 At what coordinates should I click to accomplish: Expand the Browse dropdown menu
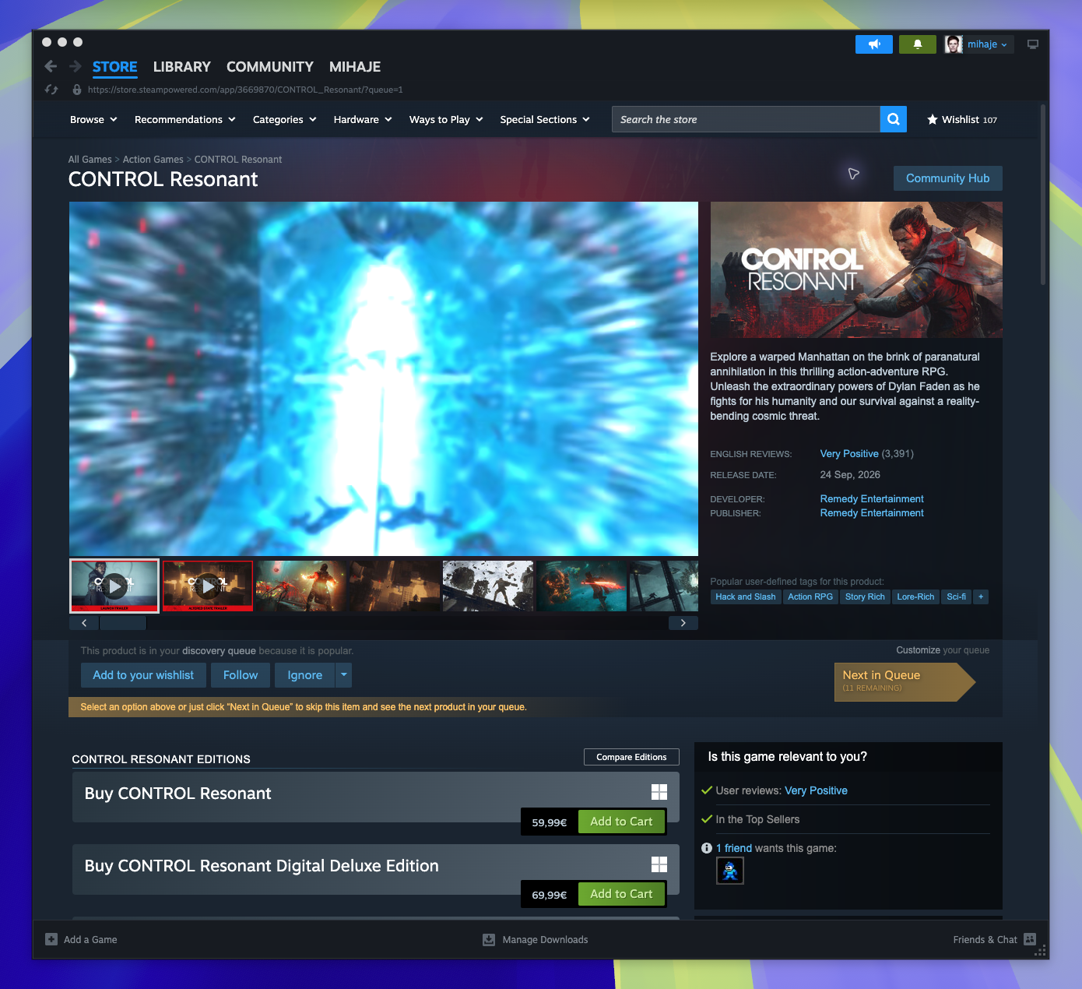(93, 119)
